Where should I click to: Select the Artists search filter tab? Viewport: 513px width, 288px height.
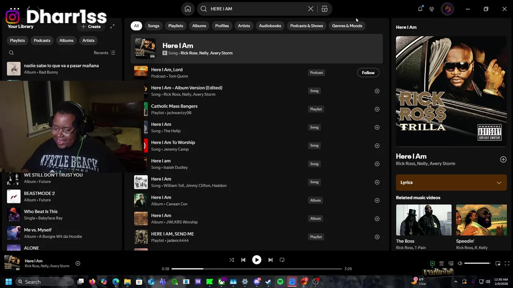(x=244, y=26)
